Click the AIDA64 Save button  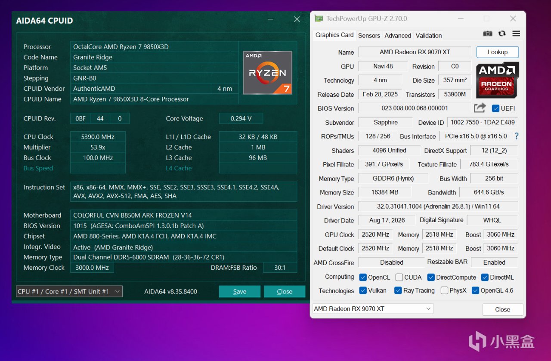point(240,291)
